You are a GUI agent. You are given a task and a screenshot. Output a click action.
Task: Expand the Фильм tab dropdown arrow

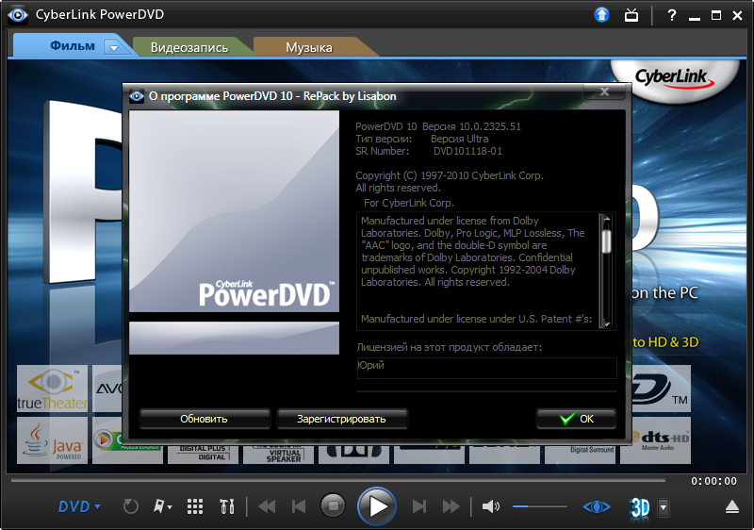point(114,47)
